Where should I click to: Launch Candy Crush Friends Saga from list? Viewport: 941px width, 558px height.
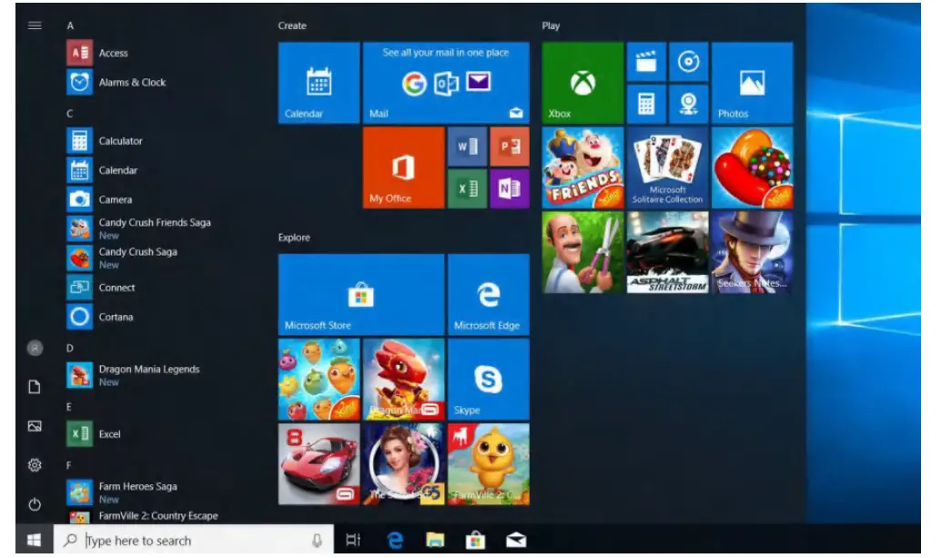point(138,228)
